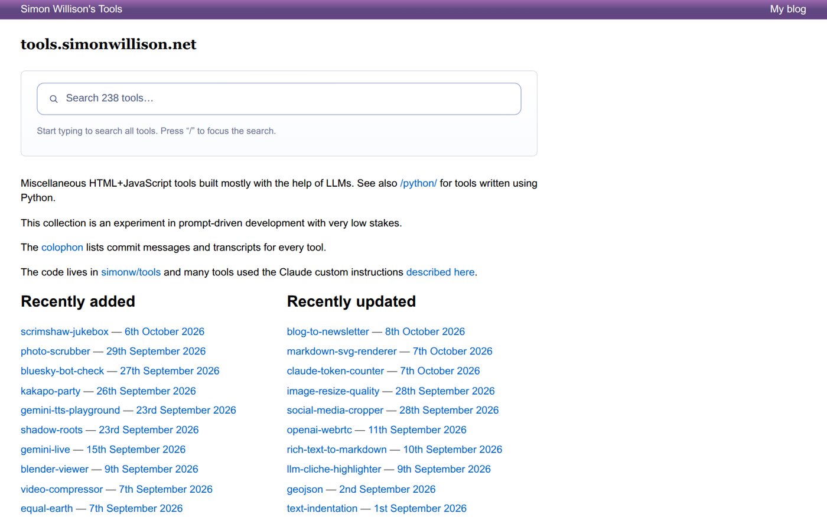Click the '15th September 2026' date
The height and width of the screenshot is (517, 827).
[136, 450]
